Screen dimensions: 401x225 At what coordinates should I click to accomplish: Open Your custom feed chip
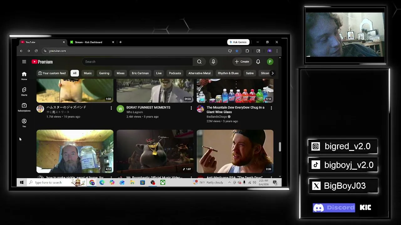52,73
